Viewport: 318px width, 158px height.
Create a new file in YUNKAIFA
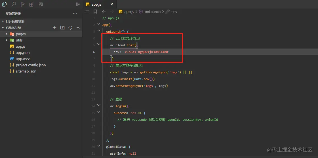click(54, 28)
